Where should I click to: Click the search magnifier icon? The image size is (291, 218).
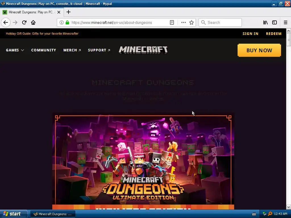tap(203, 22)
